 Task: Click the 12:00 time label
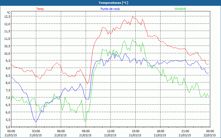111,131
